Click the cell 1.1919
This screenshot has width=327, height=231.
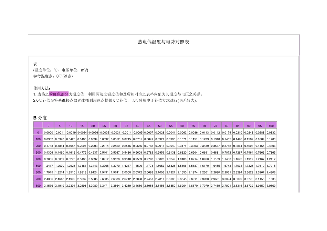[249, 159]
